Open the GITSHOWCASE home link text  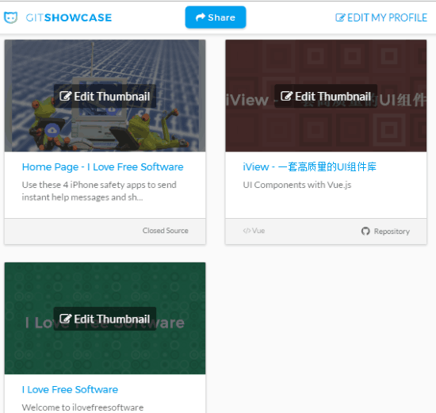pyautogui.click(x=69, y=17)
